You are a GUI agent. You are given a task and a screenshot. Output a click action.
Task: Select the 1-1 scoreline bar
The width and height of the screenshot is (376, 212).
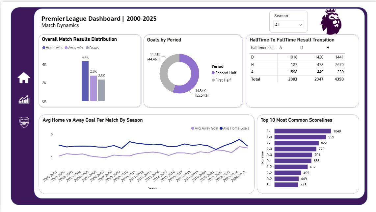(x=303, y=131)
